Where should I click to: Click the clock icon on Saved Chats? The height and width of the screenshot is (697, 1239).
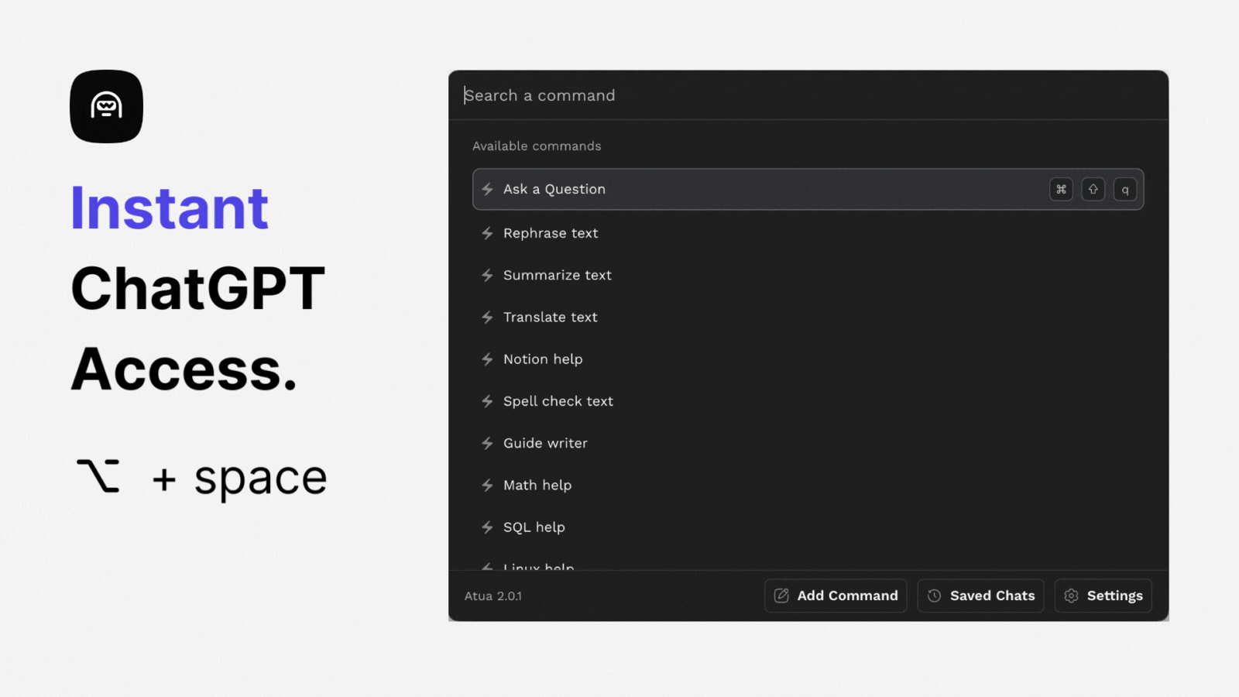pos(935,596)
